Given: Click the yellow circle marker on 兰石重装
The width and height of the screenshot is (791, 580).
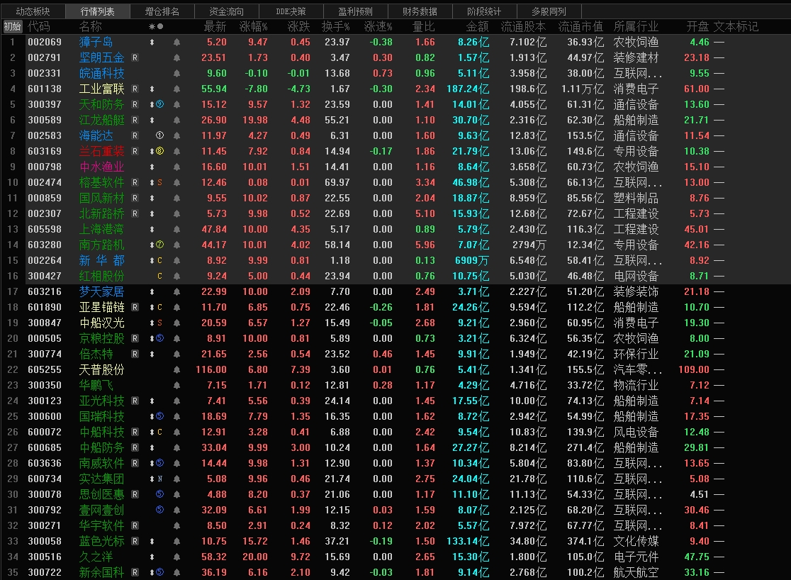Looking at the screenshot, I should coord(160,151).
